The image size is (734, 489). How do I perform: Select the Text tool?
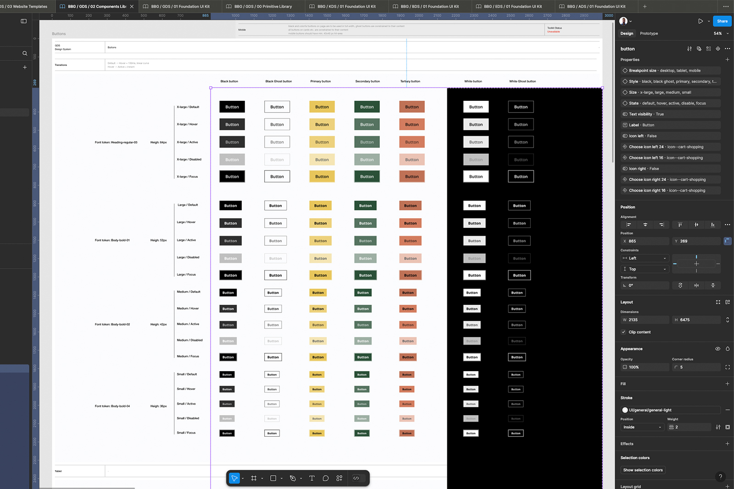pyautogui.click(x=312, y=478)
